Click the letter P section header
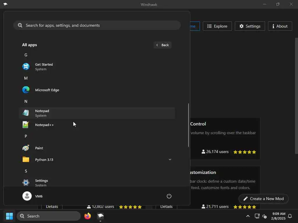The image size is (298, 223). (26, 136)
